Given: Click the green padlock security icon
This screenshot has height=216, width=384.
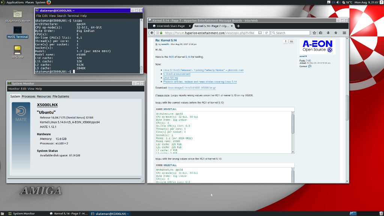Looking at the screenshot, I should 161,33.
